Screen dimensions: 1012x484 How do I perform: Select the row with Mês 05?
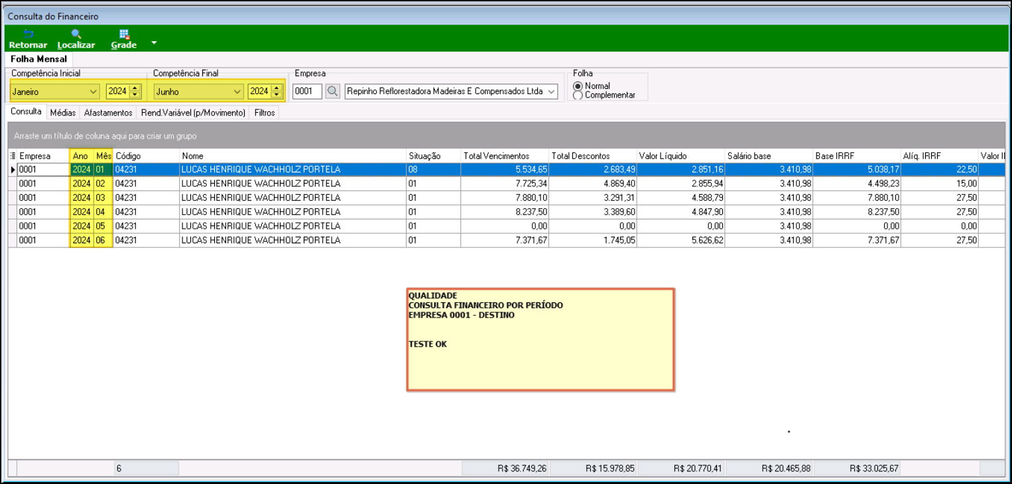pos(507,226)
